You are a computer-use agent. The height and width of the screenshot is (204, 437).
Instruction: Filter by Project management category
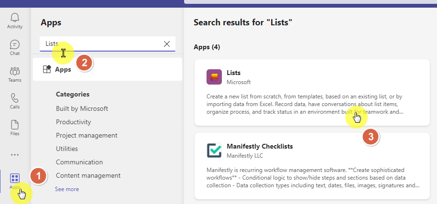point(87,135)
